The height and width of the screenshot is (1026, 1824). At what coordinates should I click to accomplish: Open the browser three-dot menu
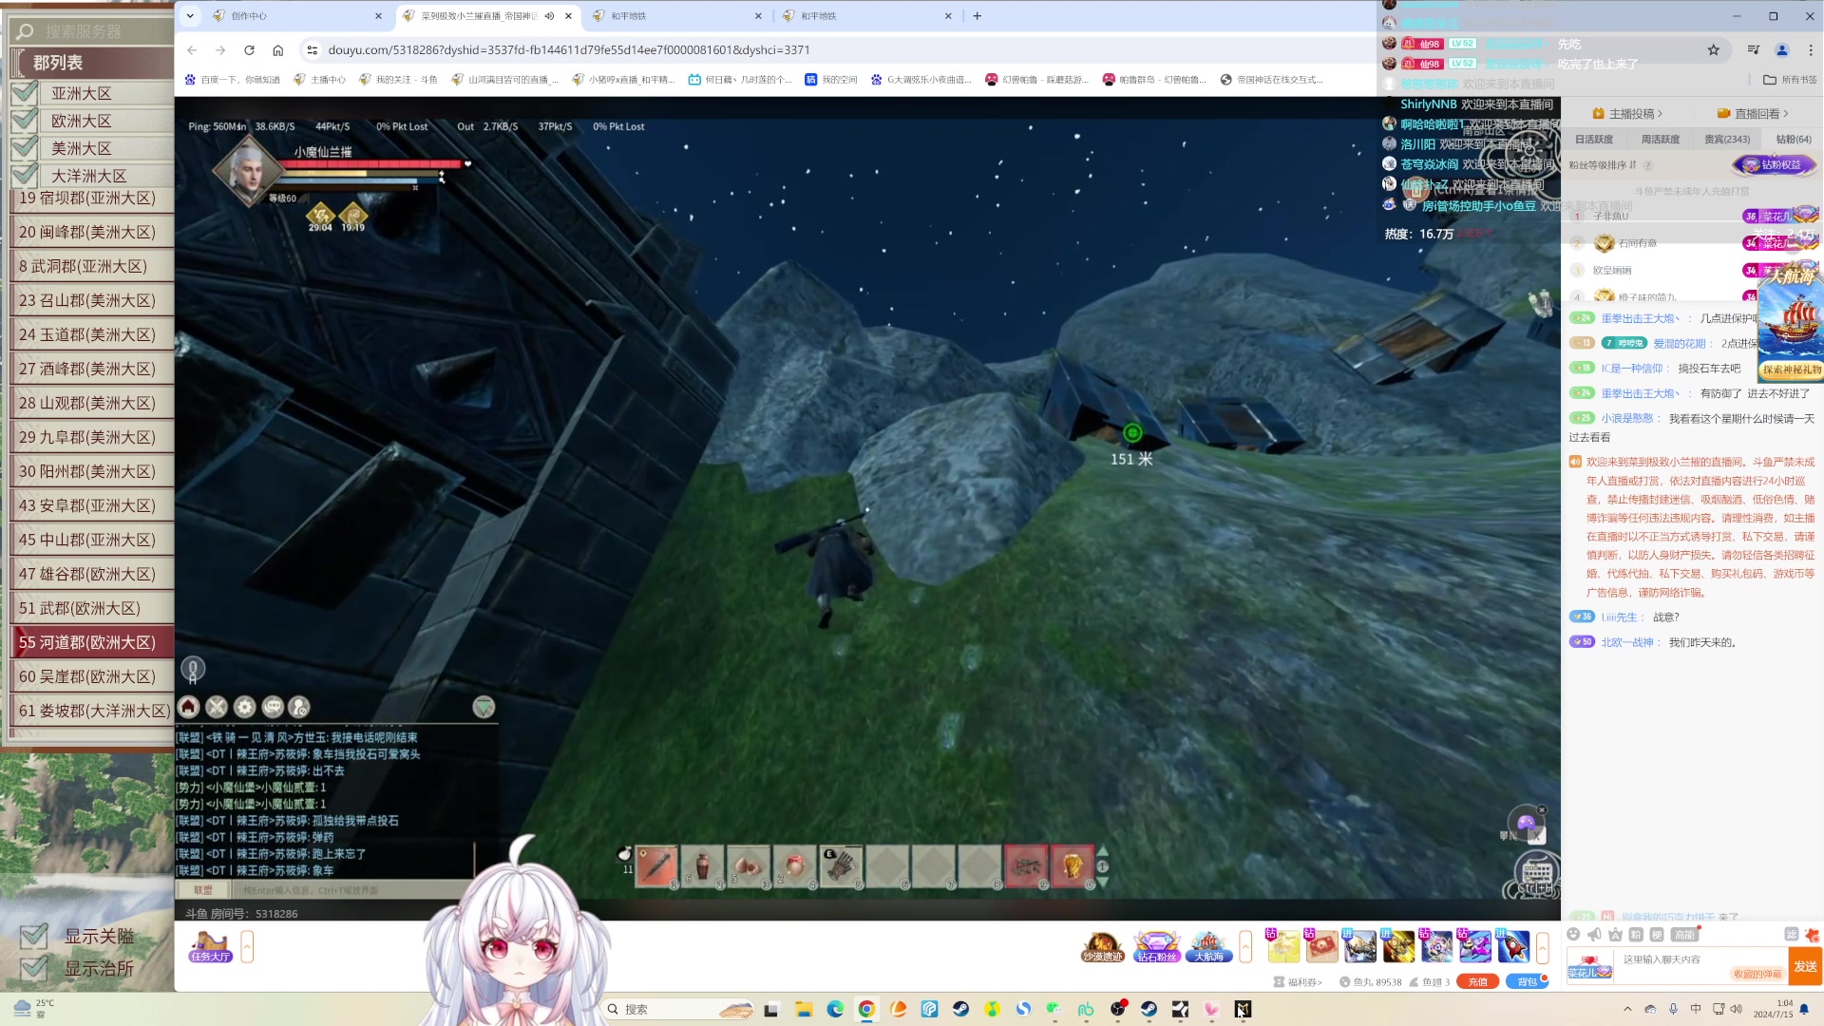[1811, 49]
